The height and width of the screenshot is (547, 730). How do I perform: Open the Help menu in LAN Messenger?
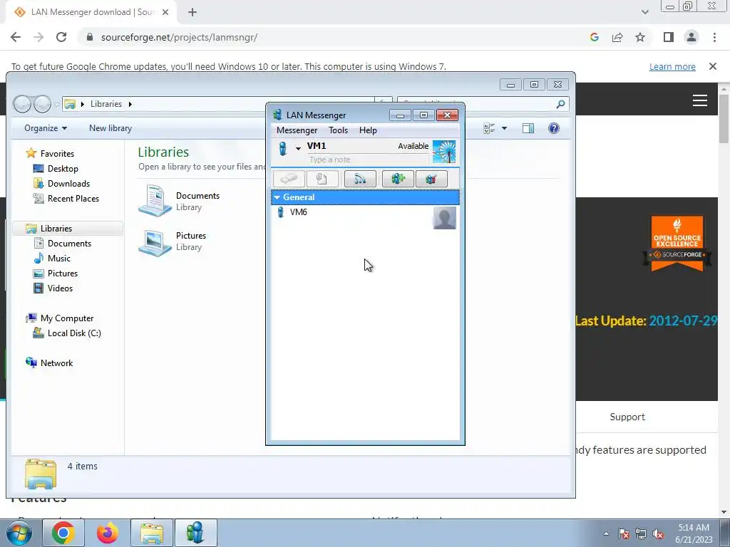coord(368,130)
